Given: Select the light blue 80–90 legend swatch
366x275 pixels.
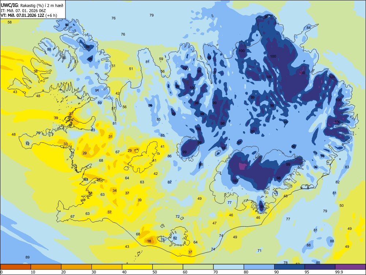Looking at the screenshot, I should [x=259, y=267].
